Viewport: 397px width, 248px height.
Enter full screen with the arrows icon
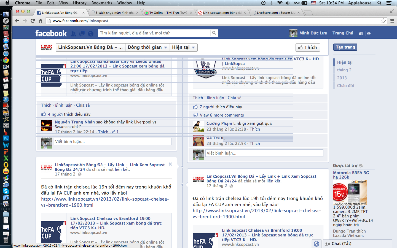[x=392, y=11]
